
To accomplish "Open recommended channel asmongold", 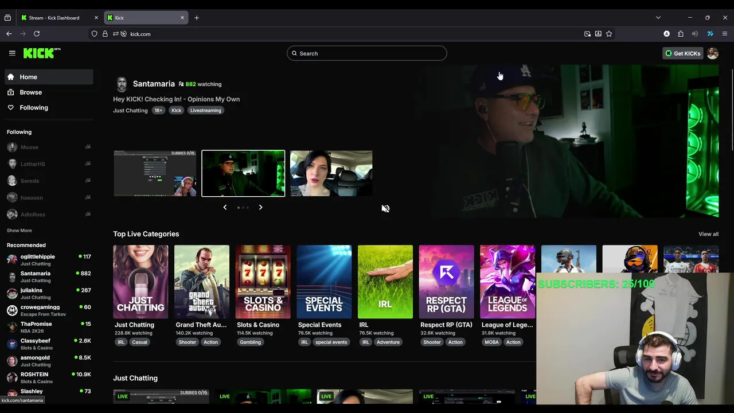I will pos(49,361).
